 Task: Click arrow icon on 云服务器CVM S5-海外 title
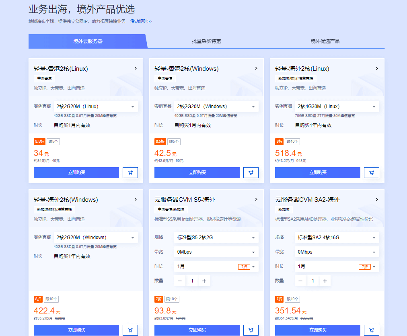pos(256,199)
